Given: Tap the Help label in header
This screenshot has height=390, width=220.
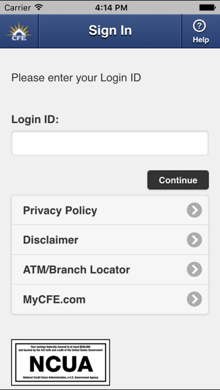Looking at the screenshot, I should (x=200, y=40).
